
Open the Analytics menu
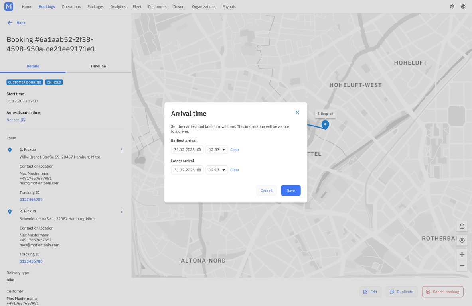coord(118,7)
